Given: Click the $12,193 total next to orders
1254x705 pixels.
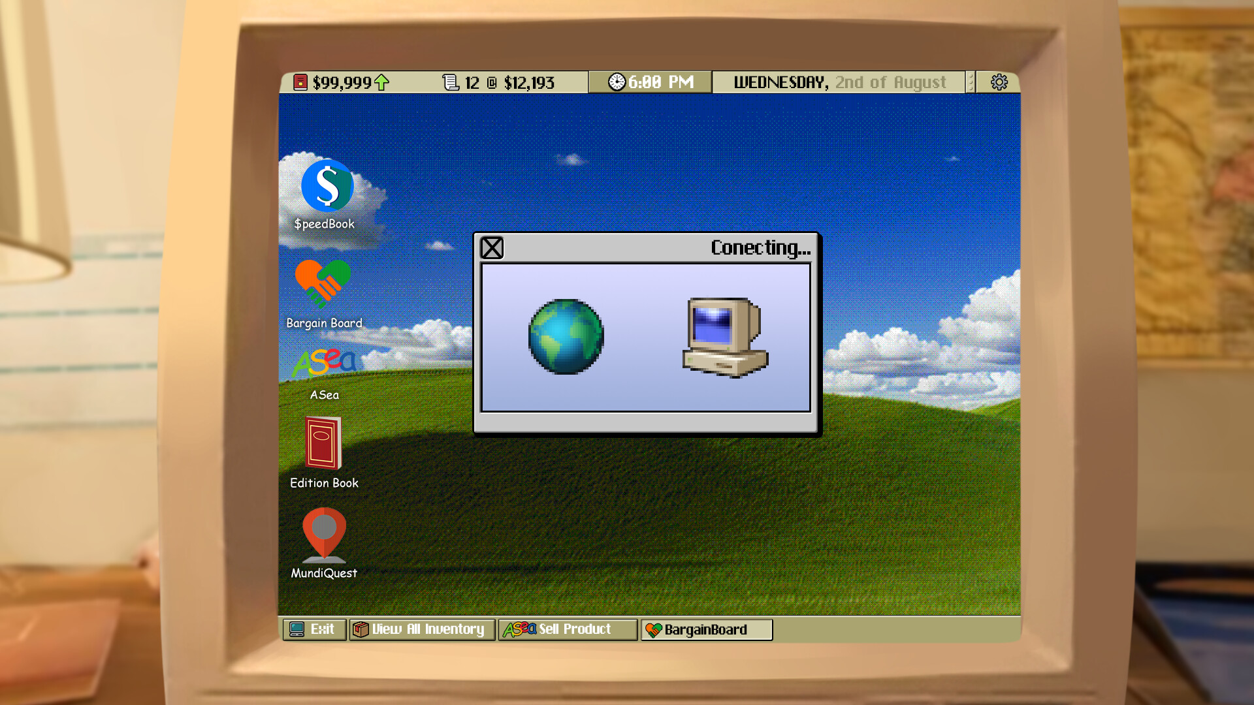Looking at the screenshot, I should click(530, 82).
